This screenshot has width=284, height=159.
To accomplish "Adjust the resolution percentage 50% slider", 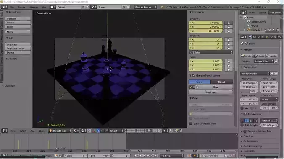I will point(249,91).
